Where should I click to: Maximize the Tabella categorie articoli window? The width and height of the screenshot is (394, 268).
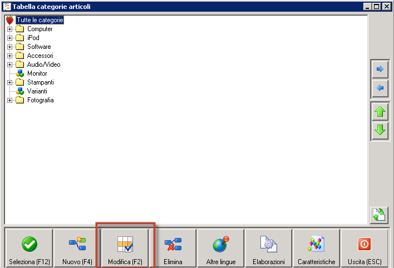coord(376,7)
